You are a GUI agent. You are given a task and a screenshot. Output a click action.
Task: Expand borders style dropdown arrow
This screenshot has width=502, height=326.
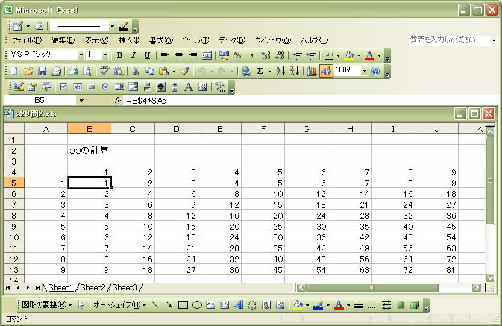339,55
